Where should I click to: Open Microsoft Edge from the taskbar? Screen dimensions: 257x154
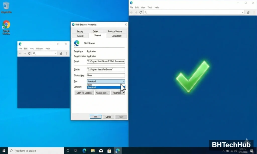(x=84, y=150)
